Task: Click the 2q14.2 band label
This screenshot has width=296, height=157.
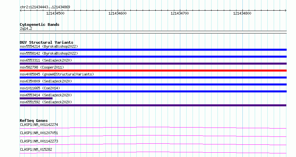Action: (x=26, y=28)
